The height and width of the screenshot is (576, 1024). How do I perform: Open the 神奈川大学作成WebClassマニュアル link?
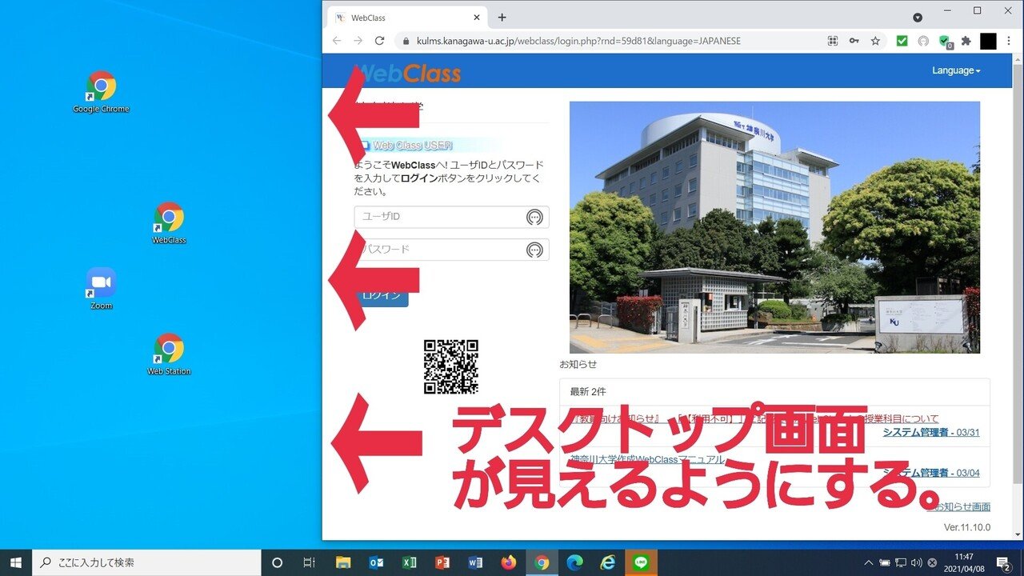648,460
